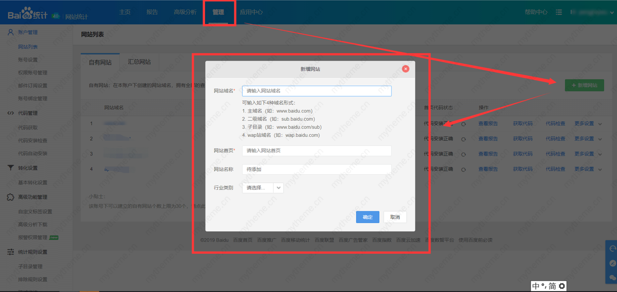The width and height of the screenshot is (617, 292).
Task: Open the list menu icon beside 帮助中心
Action: (x=559, y=12)
